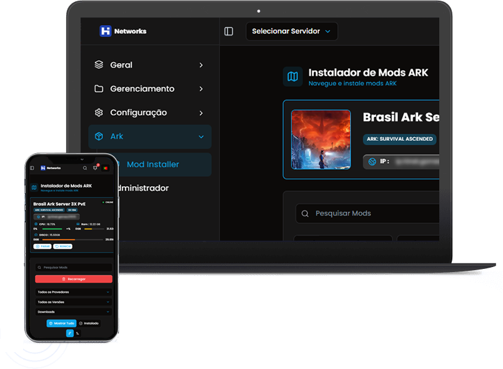Expand the Geral menu section
The image size is (503, 369).
coord(149,65)
